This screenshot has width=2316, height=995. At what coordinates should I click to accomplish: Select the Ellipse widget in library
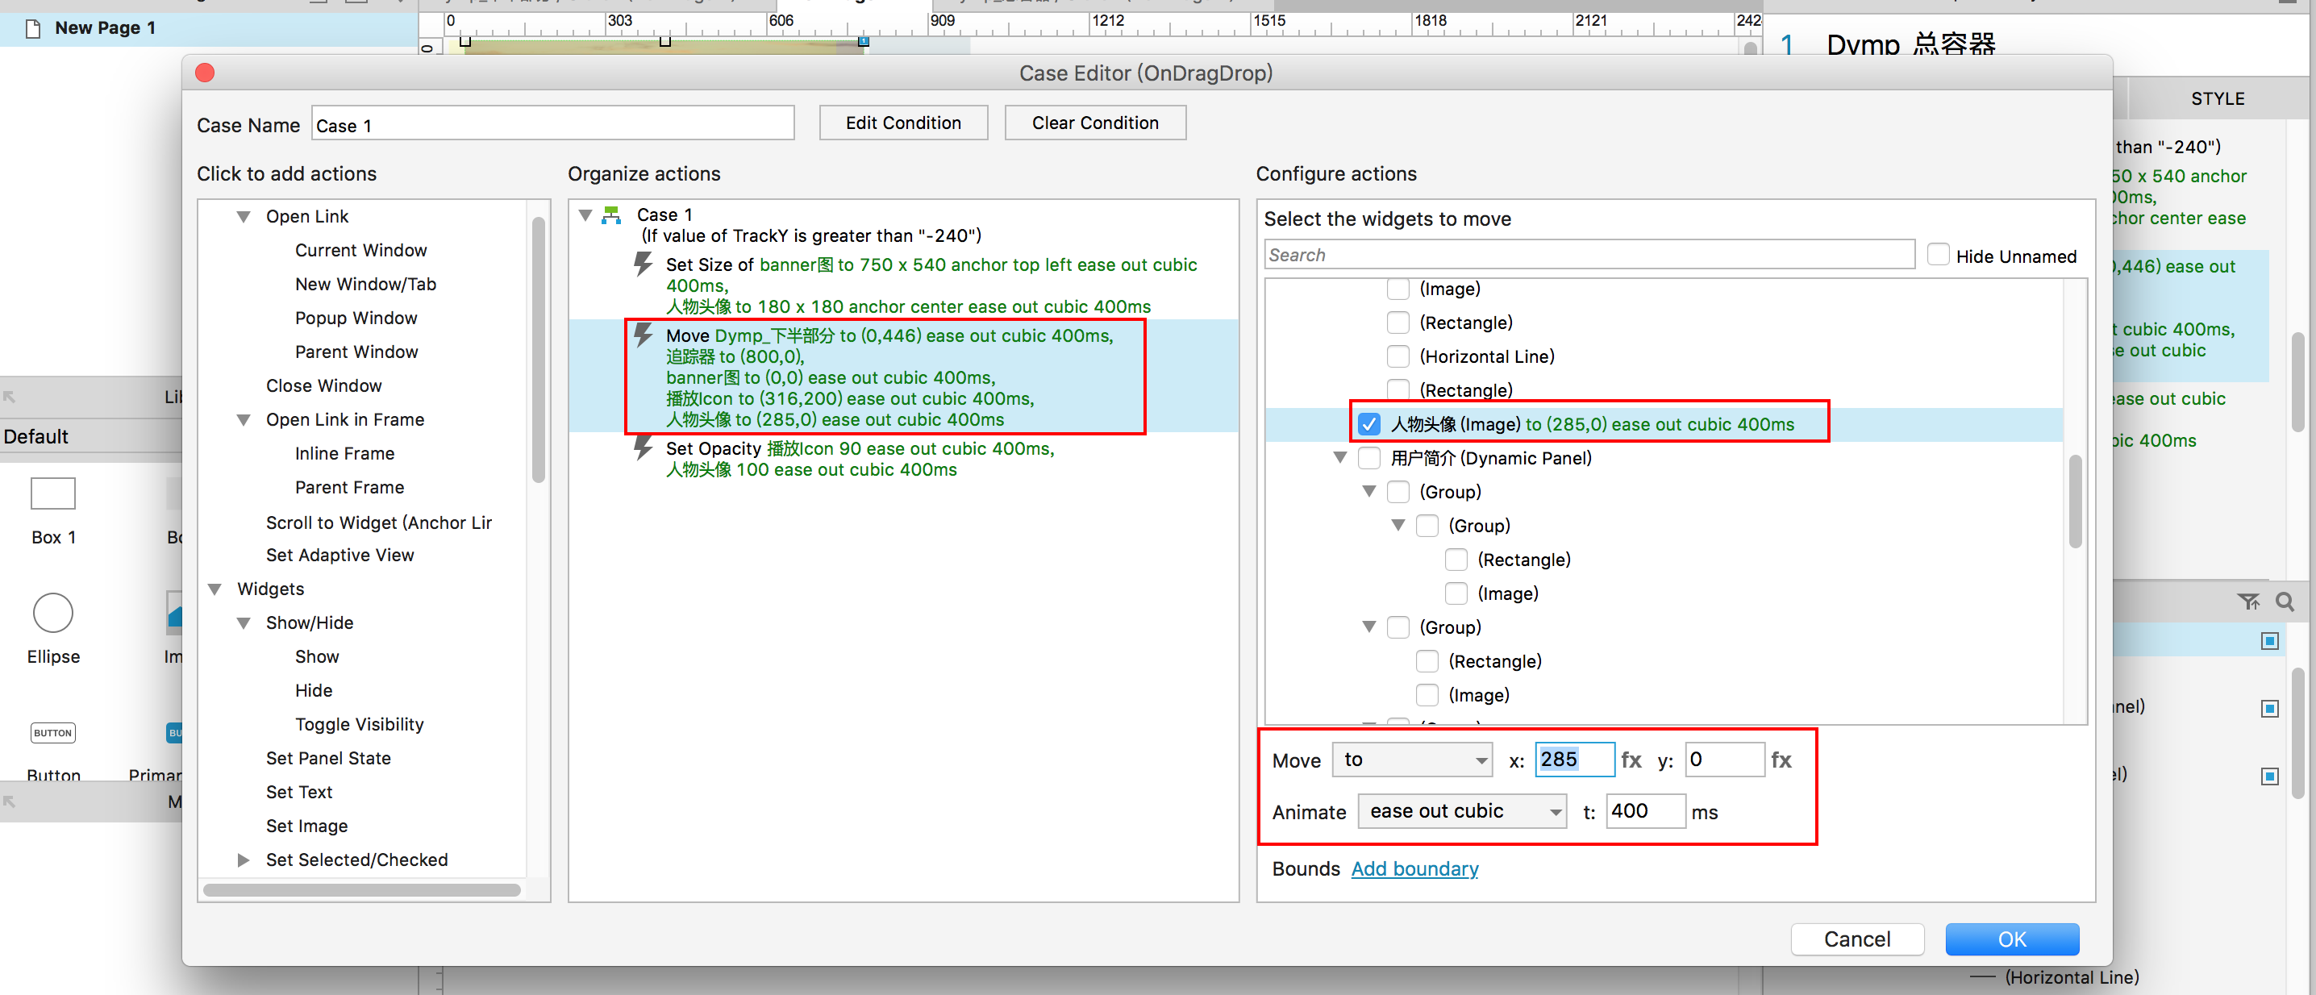[x=53, y=613]
